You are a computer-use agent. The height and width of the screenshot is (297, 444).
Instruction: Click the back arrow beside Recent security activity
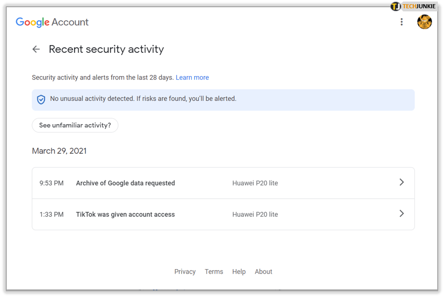(x=36, y=49)
